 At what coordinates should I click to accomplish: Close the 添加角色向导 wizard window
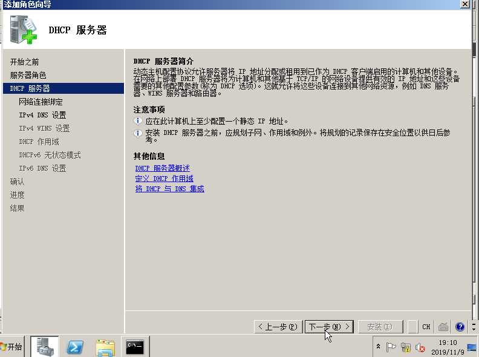click(465, 4)
